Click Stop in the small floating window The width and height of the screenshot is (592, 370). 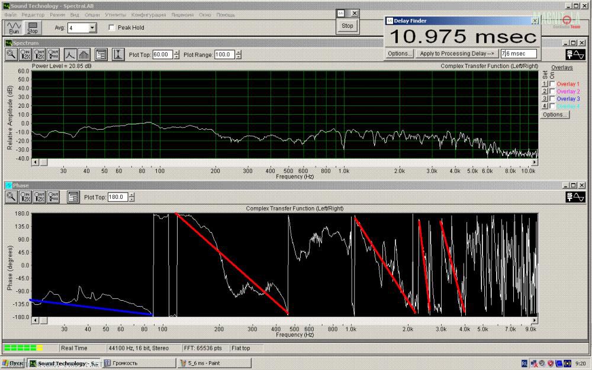pyautogui.click(x=348, y=25)
